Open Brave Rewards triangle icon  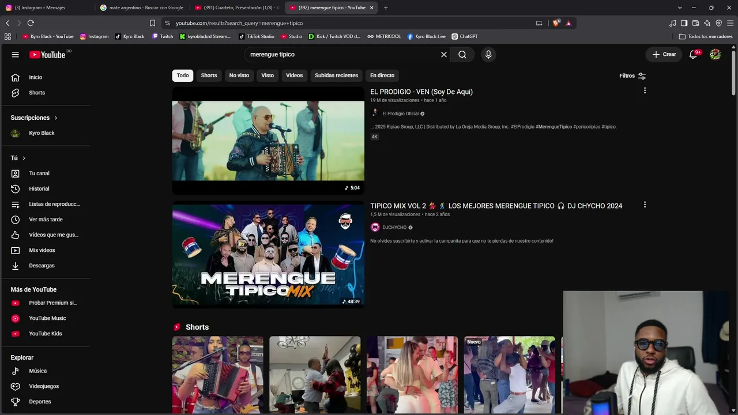pyautogui.click(x=568, y=23)
